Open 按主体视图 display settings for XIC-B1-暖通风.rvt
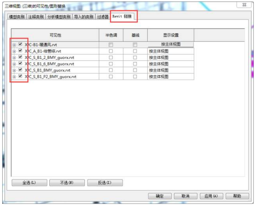This screenshot has width=259, height=205. pos(171,45)
